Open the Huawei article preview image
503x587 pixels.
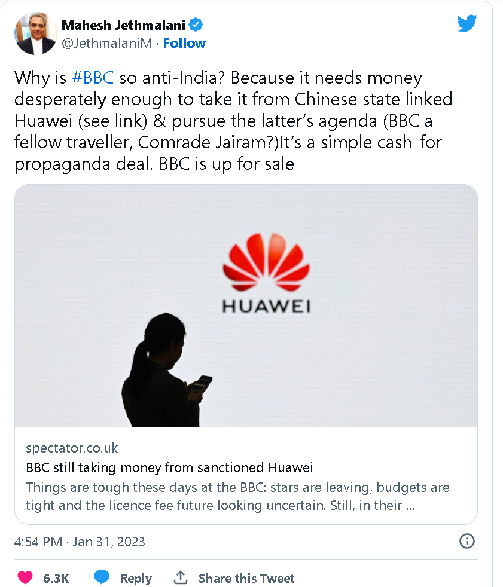click(x=246, y=306)
